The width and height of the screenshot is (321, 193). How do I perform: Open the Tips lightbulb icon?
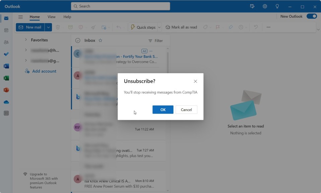pos(277,6)
